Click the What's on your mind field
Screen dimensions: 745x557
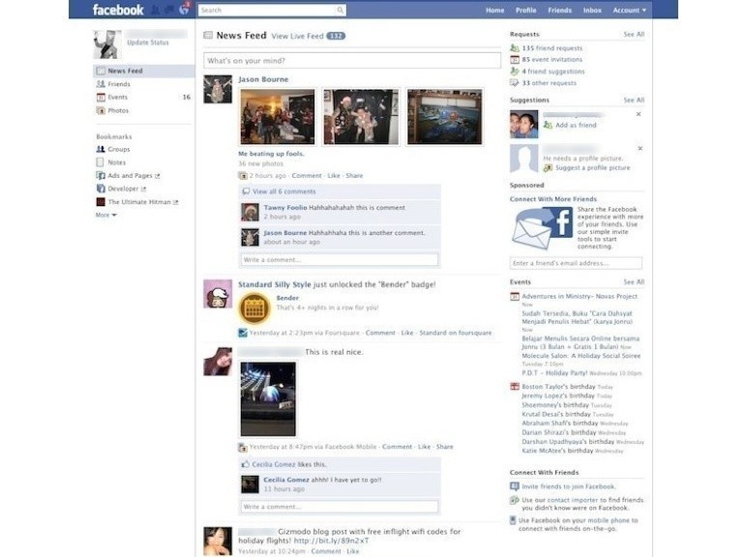352,61
